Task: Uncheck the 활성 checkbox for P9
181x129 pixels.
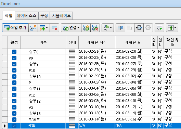Action: [14, 58]
